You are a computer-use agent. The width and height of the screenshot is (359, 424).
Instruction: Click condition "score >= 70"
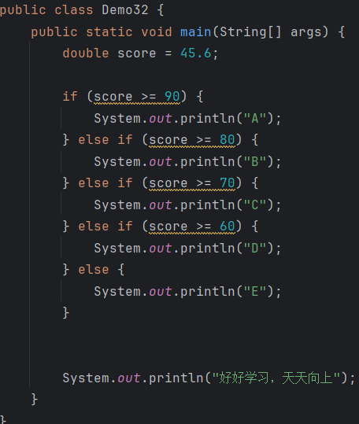(192, 183)
